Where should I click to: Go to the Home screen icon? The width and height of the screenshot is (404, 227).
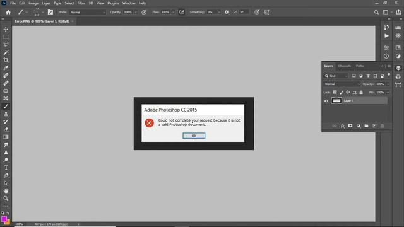tap(8, 12)
